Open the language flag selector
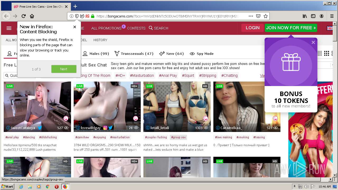This screenshot has height=190, width=338. [330, 28]
